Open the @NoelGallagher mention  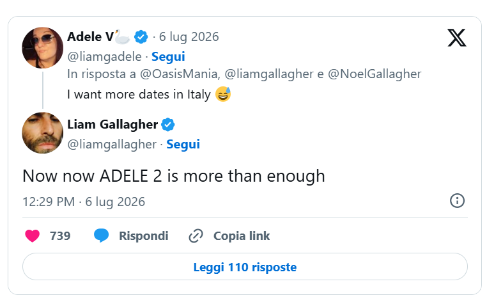click(375, 74)
